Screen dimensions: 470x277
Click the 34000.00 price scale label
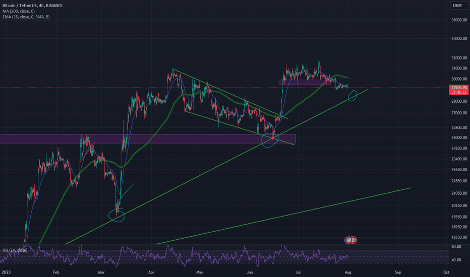[459, 38]
